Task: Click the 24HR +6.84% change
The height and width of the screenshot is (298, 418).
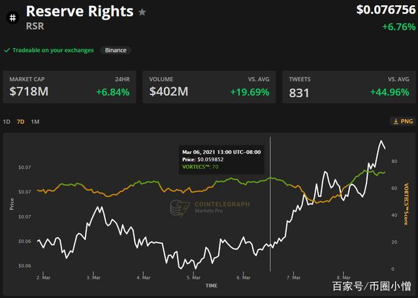Action: click(113, 93)
